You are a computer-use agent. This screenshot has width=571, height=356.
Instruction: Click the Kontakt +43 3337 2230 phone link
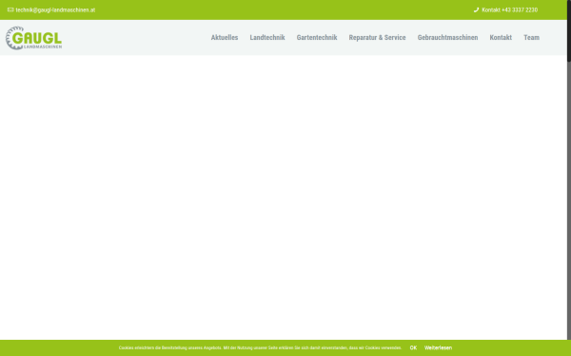click(509, 9)
